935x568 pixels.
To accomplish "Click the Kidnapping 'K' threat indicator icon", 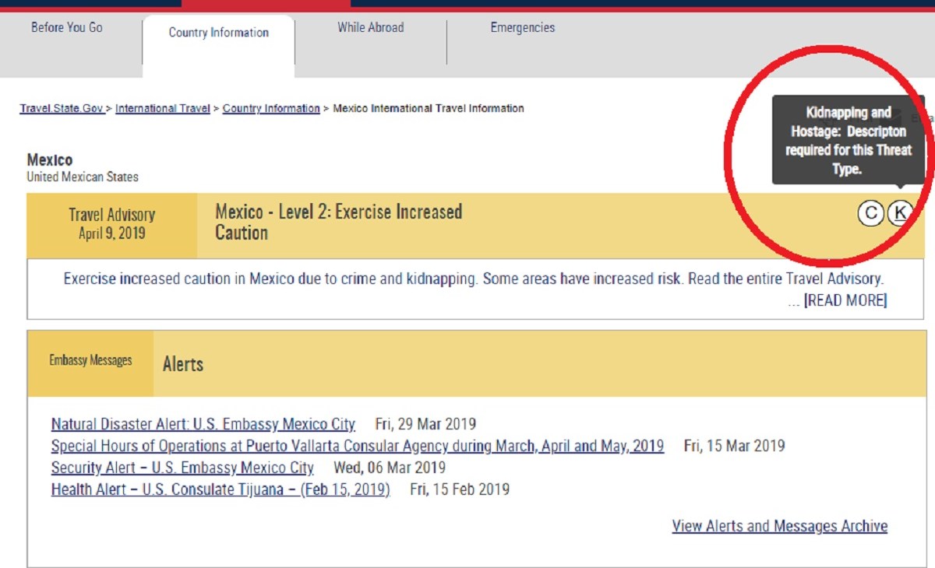I will tap(900, 212).
